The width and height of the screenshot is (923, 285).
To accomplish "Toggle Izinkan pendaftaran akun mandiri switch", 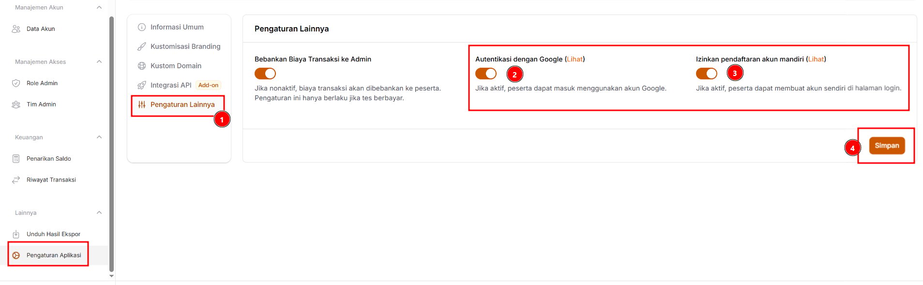I will click(x=707, y=74).
